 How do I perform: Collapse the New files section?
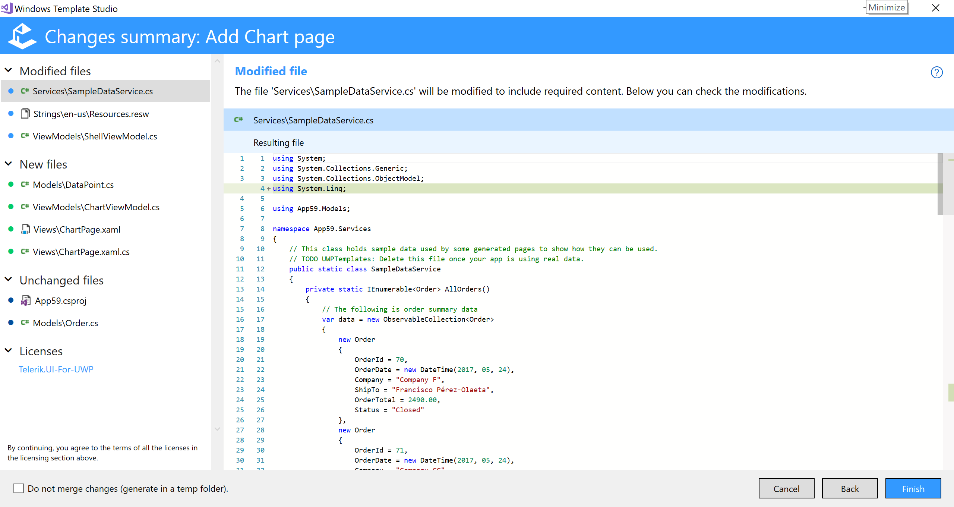pos(8,163)
